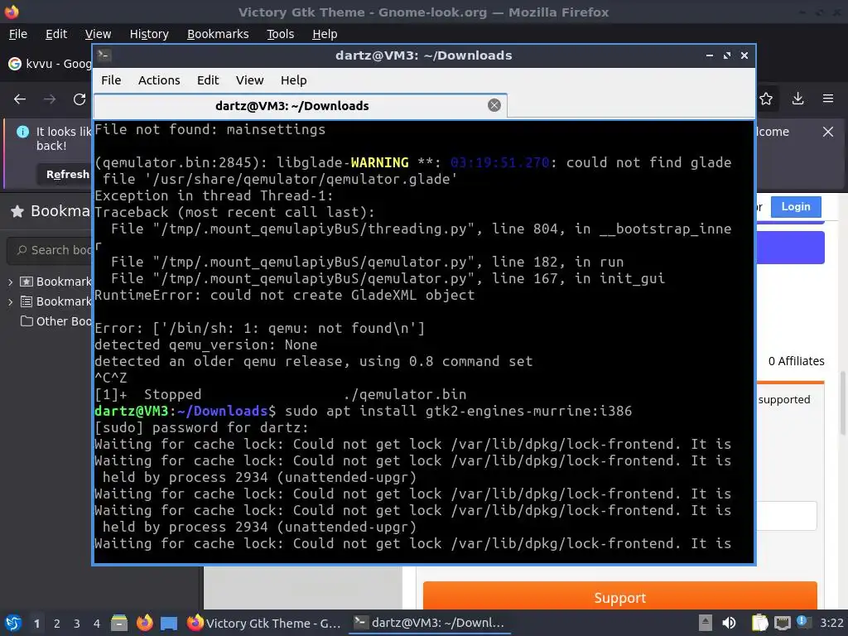Click the Login button on Gnome-look page
This screenshot has height=636, width=848.
pos(796,206)
